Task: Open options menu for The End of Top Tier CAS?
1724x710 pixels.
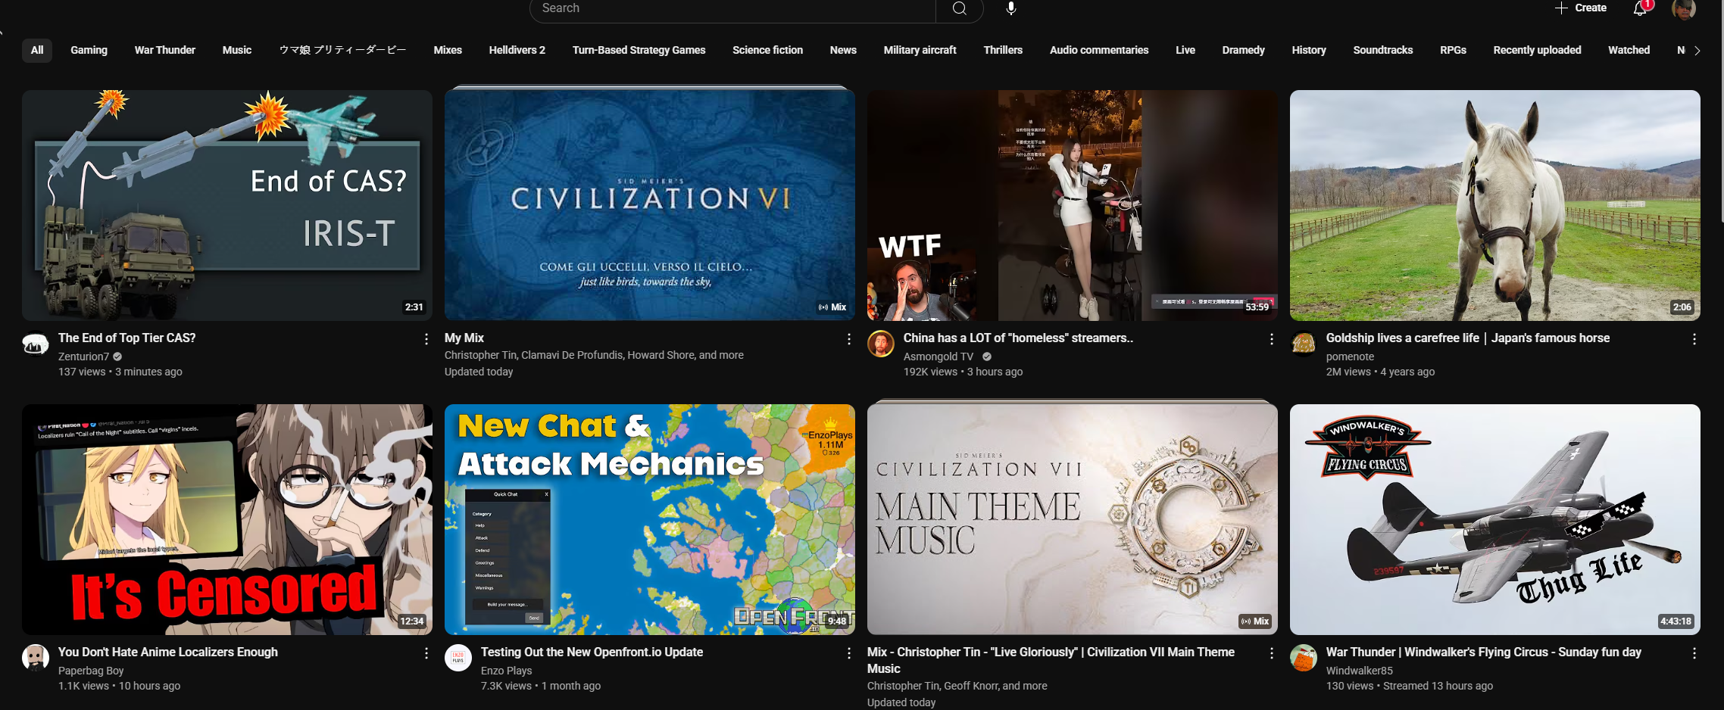Action: pos(426,339)
